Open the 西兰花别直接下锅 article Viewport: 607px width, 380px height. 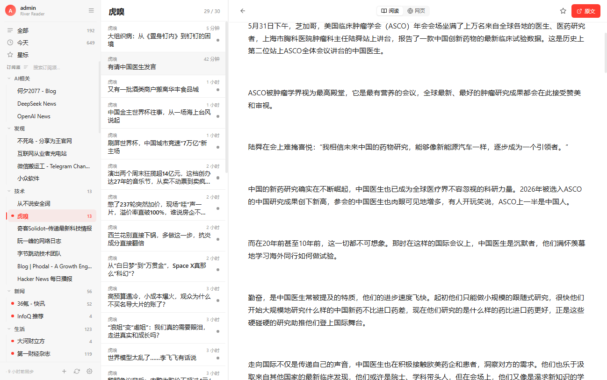163,236
